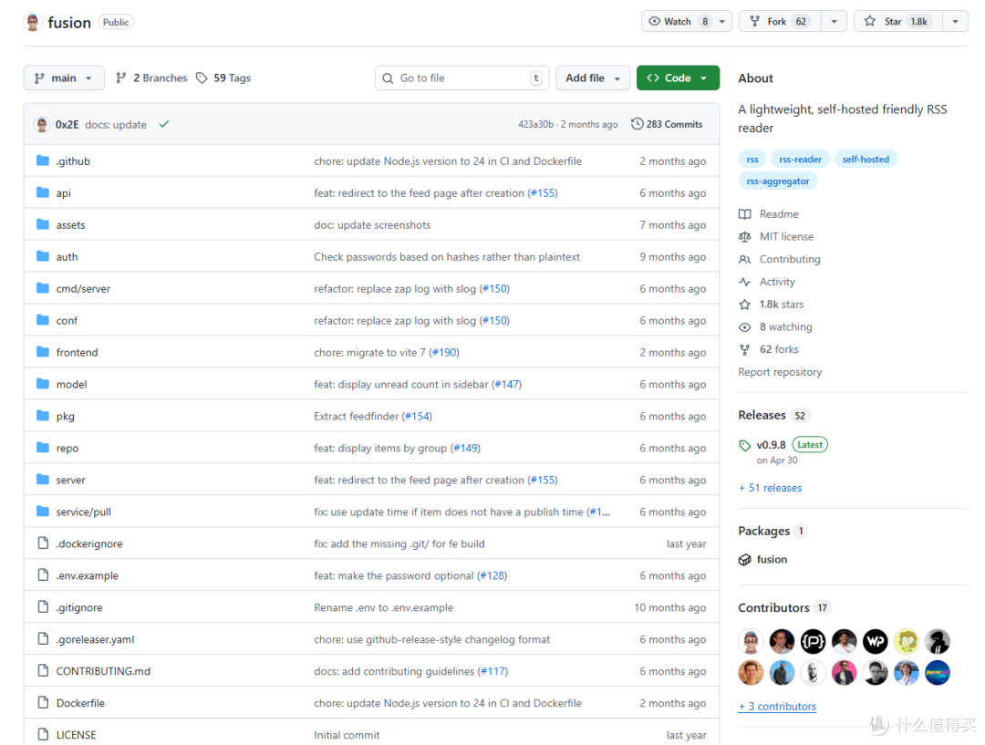View the 2 Branches list
Viewport: 985px width, 745px height.
click(151, 78)
